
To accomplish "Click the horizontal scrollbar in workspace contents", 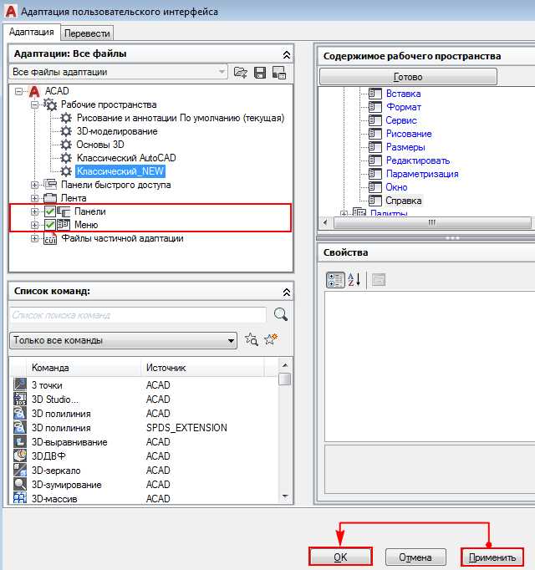I will (432, 222).
